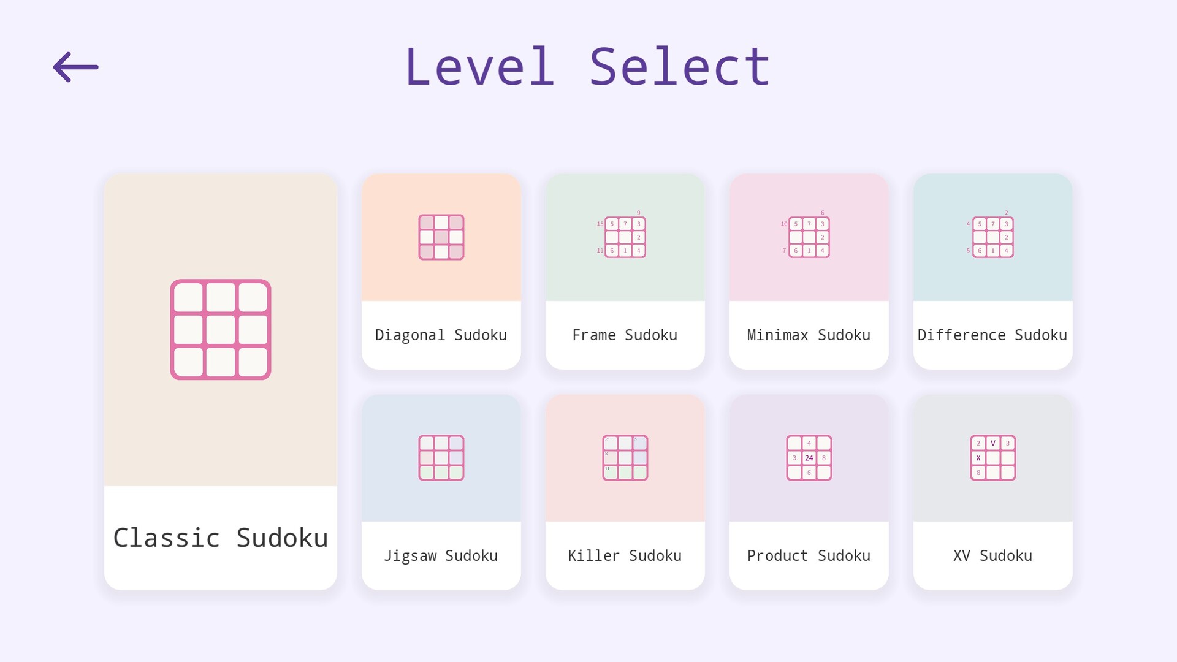This screenshot has height=662, width=1177.
Task: Select the Difference Sudoku label
Action: point(993,335)
